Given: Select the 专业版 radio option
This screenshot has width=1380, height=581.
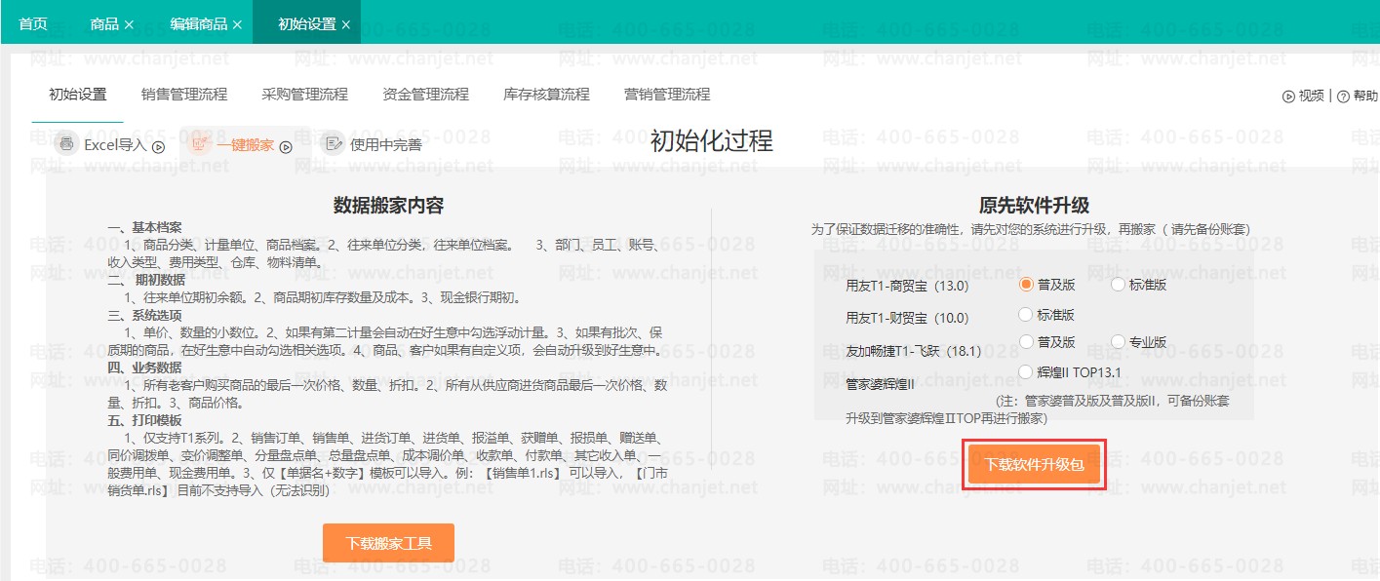Looking at the screenshot, I should pyautogui.click(x=1118, y=341).
